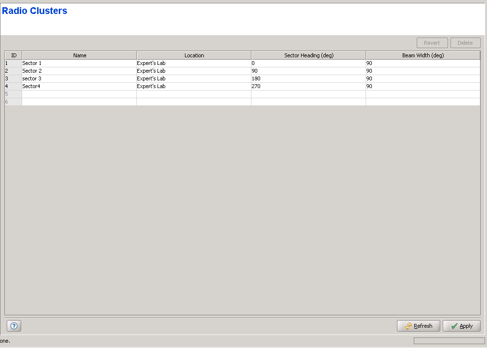Click the Beam Width (deg) column header
Image resolution: width=487 pixels, height=348 pixels.
[x=422, y=55]
